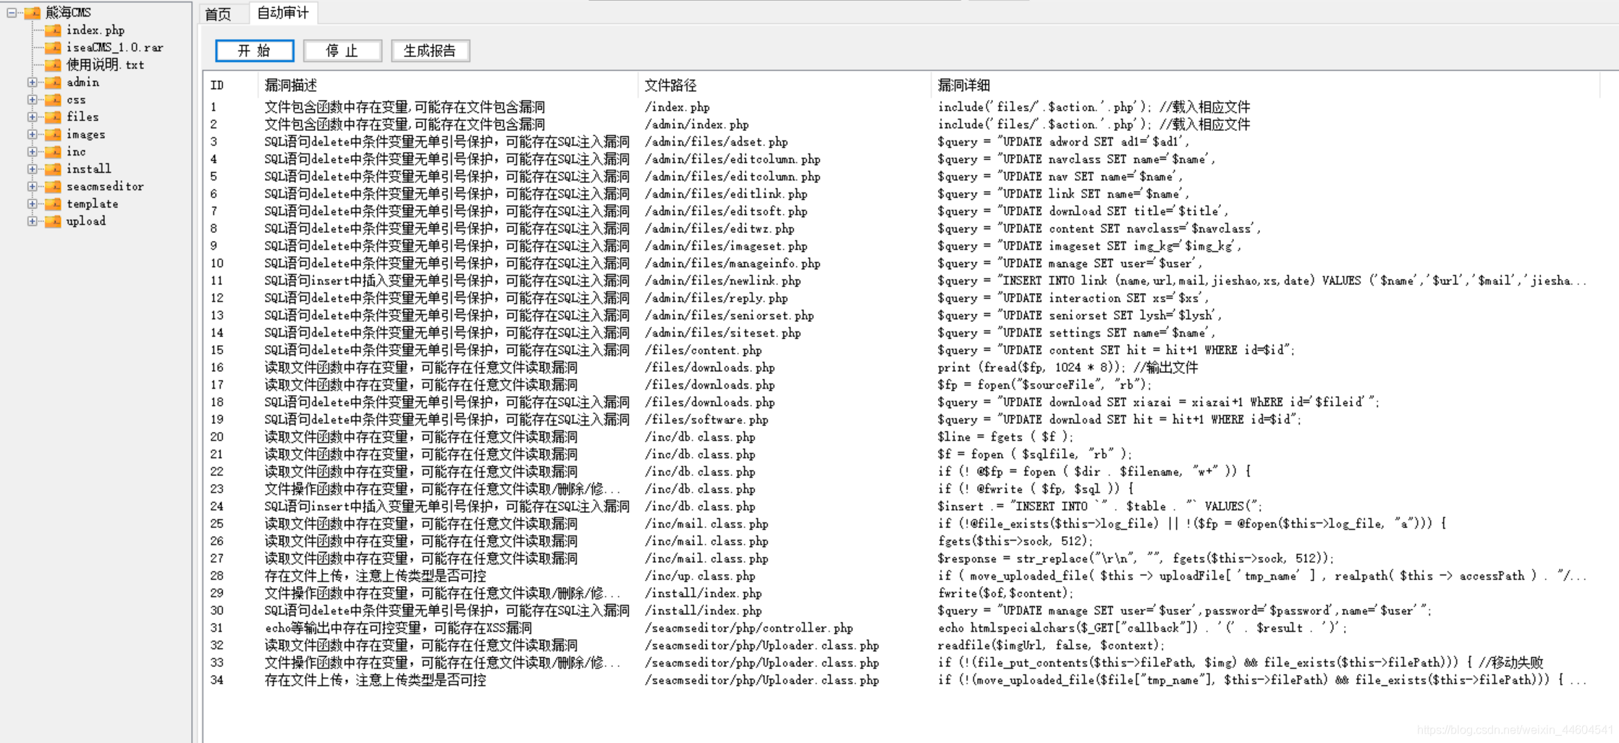Select the files folder icon
Viewport: 1619px width, 743px height.
point(54,116)
